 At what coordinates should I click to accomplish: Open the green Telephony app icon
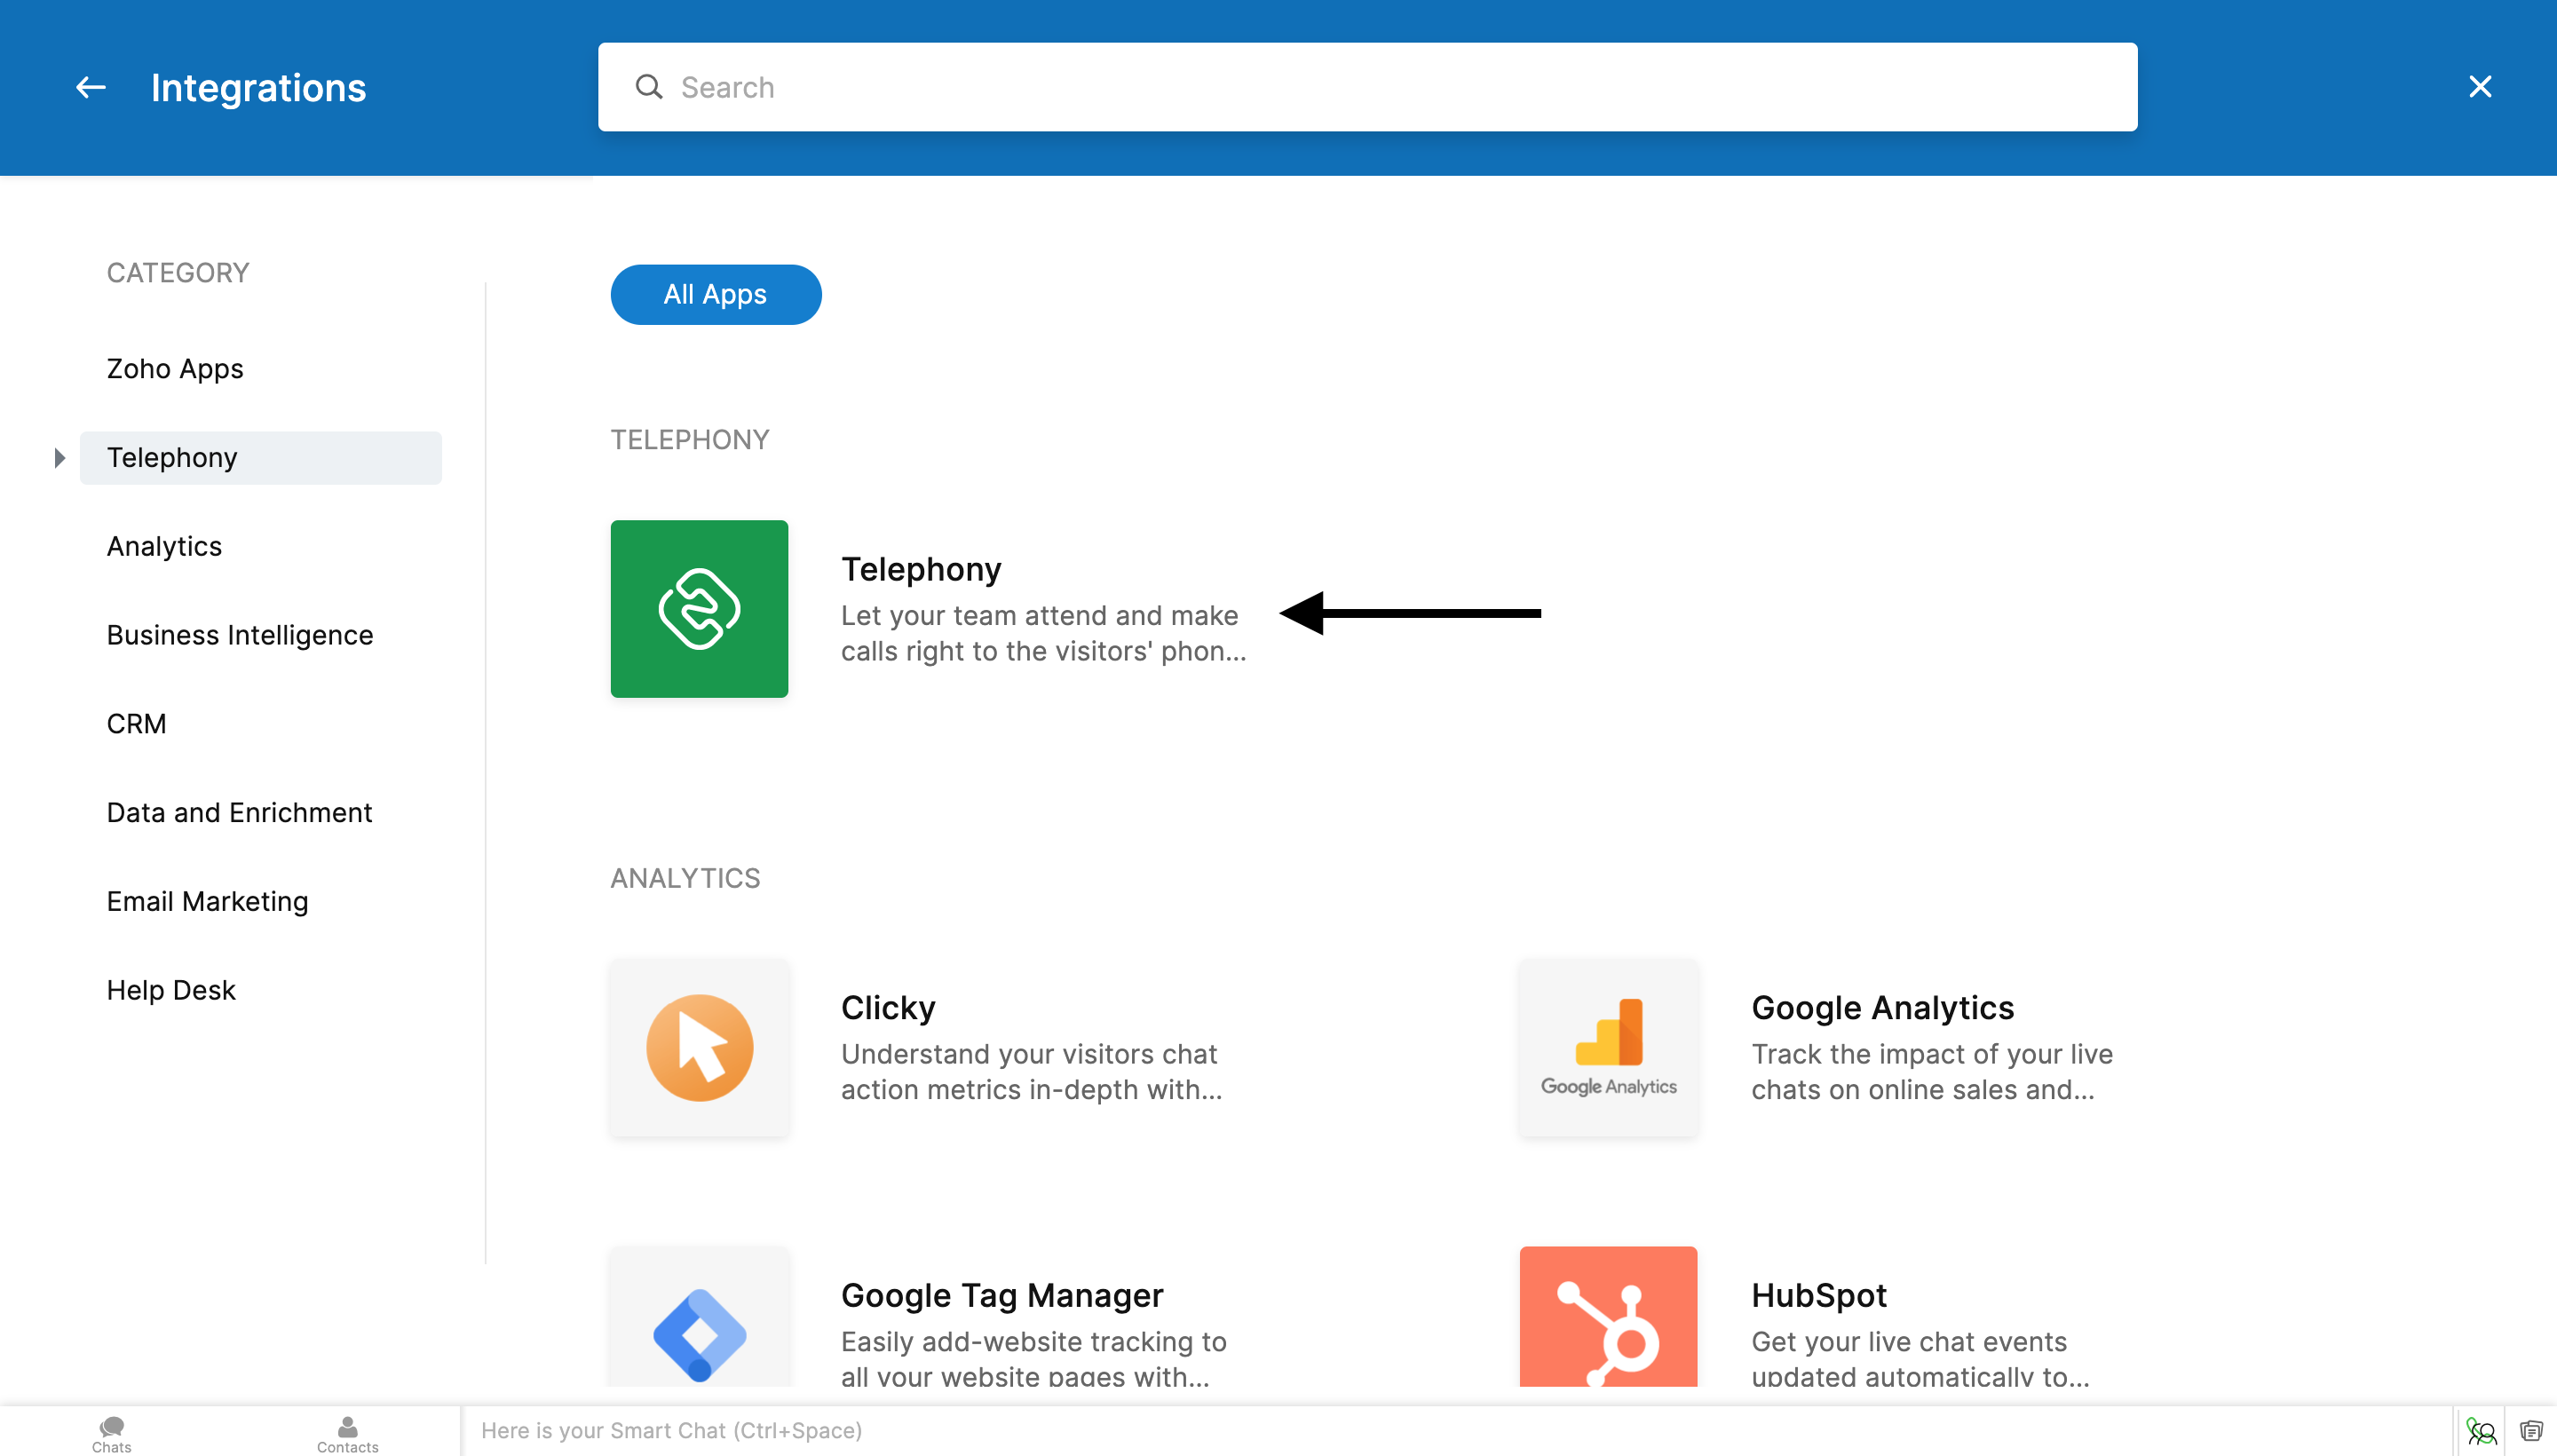(699, 608)
